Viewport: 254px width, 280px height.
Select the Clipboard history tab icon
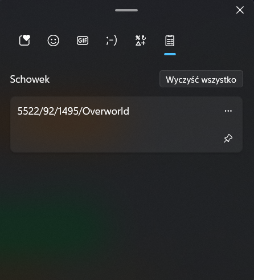(x=170, y=40)
